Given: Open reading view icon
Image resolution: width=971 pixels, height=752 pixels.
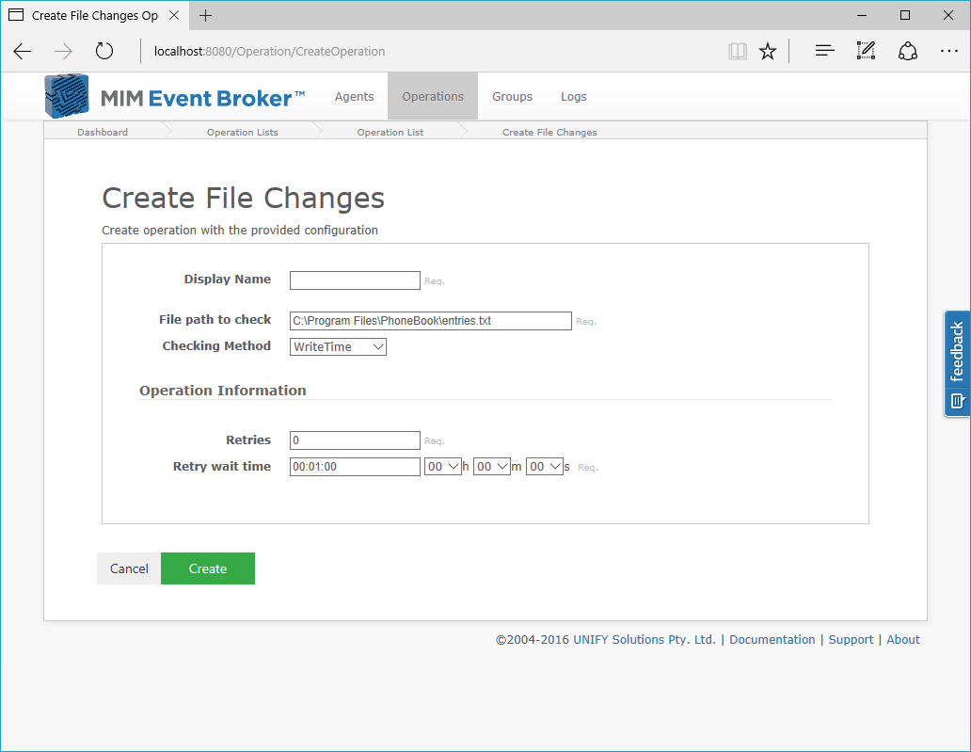Looking at the screenshot, I should [x=738, y=52].
